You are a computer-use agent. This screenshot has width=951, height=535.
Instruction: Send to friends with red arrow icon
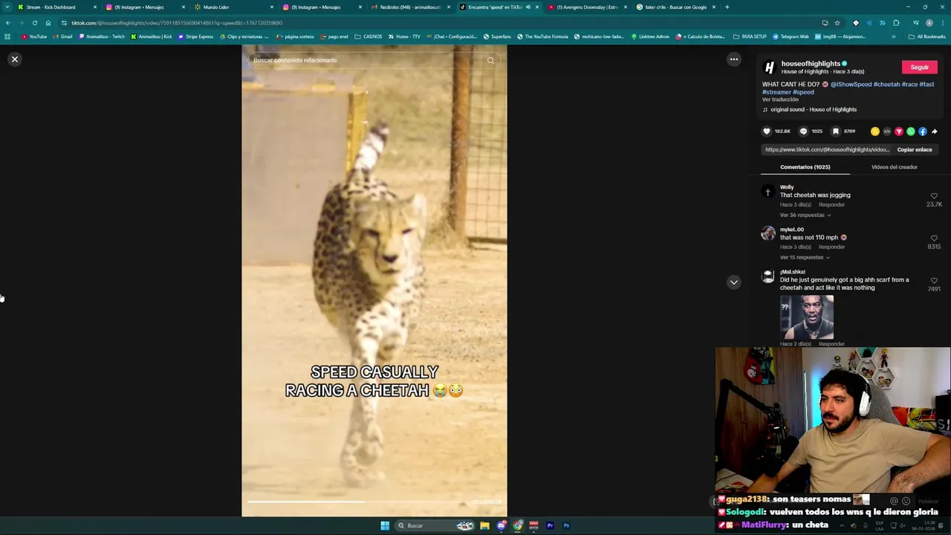[x=898, y=132]
